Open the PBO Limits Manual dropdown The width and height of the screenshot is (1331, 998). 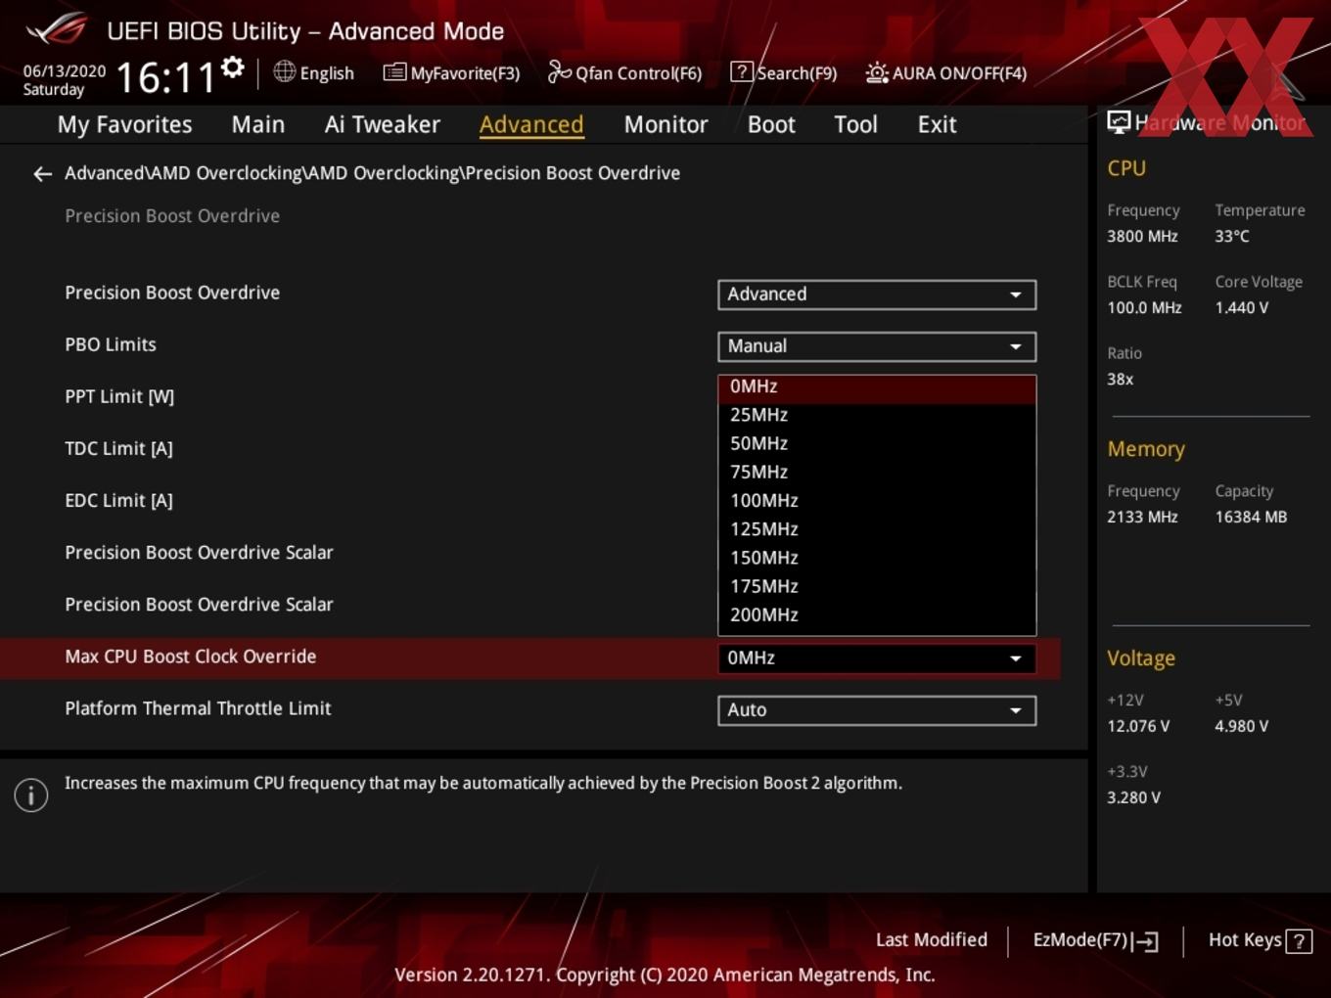(x=877, y=346)
